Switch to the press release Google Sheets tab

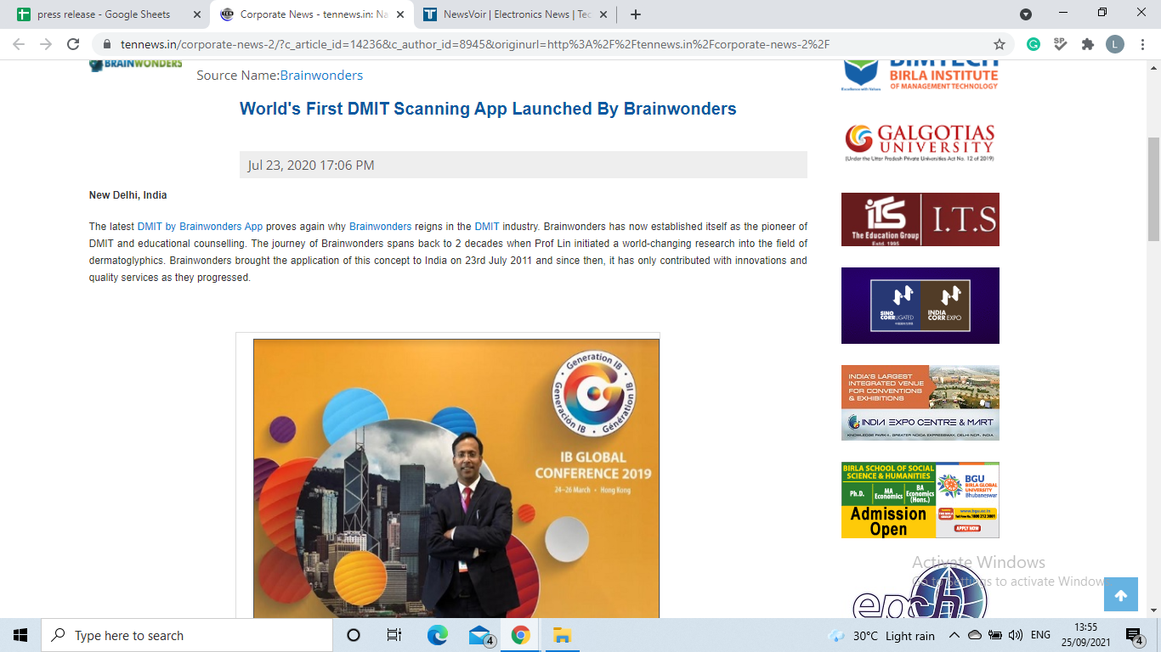click(103, 14)
